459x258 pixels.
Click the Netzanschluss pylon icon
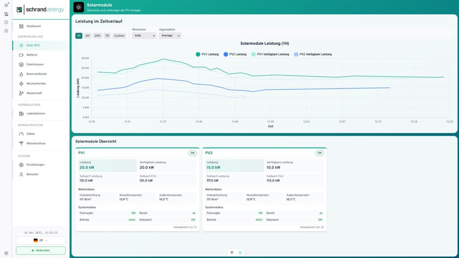click(x=21, y=143)
